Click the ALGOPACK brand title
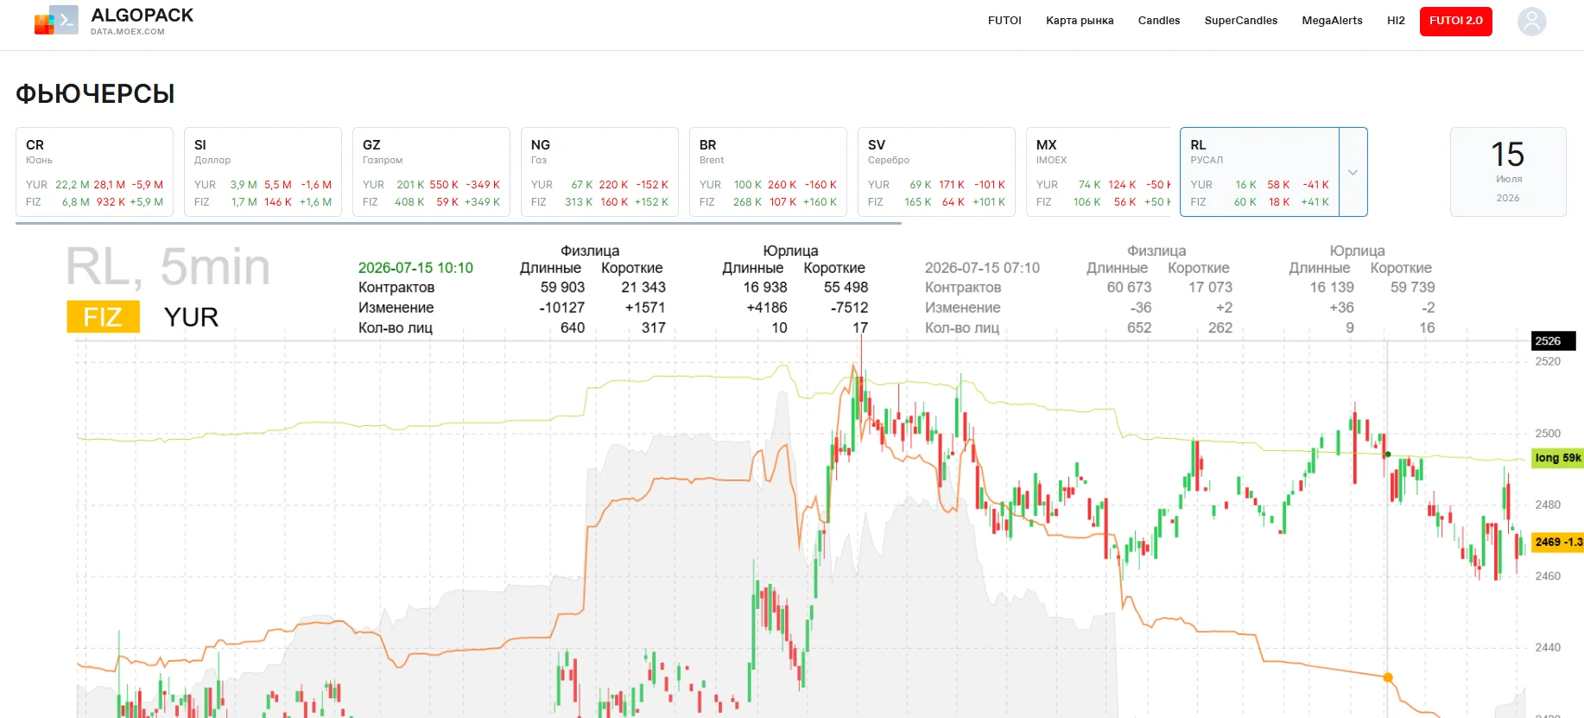 143,16
